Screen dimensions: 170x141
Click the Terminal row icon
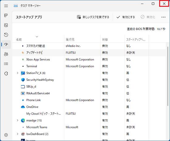[23, 66]
